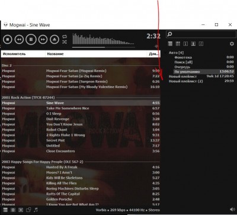Click the first panel layout icon above playlists
The height and width of the screenshot is (215, 237).
[170, 44]
